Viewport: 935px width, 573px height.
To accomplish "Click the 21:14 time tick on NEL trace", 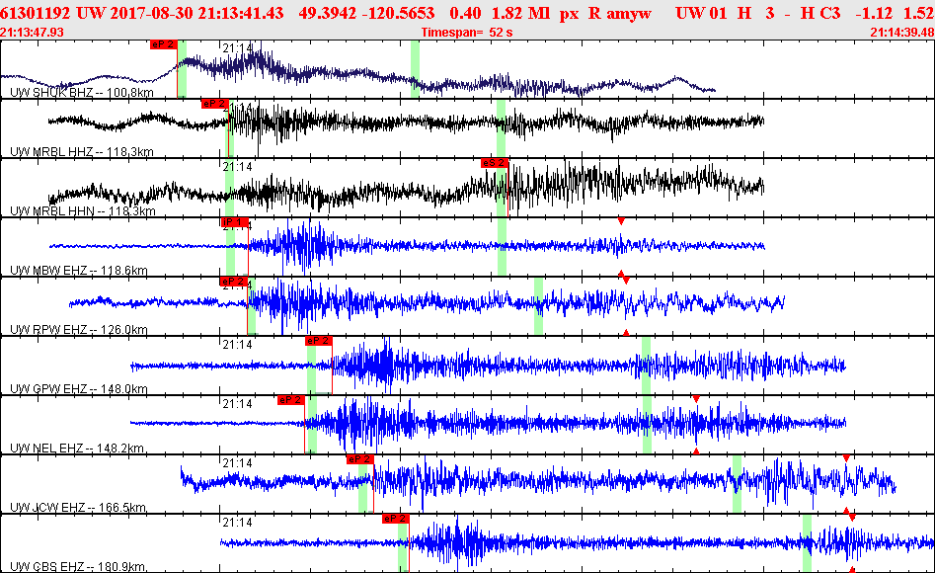I will (237, 403).
